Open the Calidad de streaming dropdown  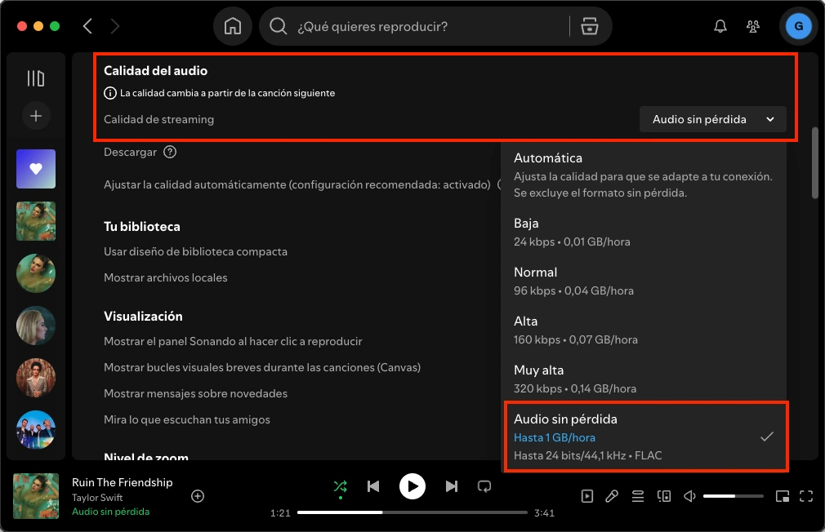pyautogui.click(x=712, y=119)
